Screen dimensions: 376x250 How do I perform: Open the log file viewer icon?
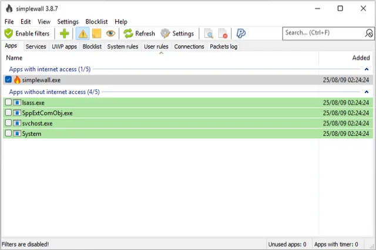coord(209,33)
